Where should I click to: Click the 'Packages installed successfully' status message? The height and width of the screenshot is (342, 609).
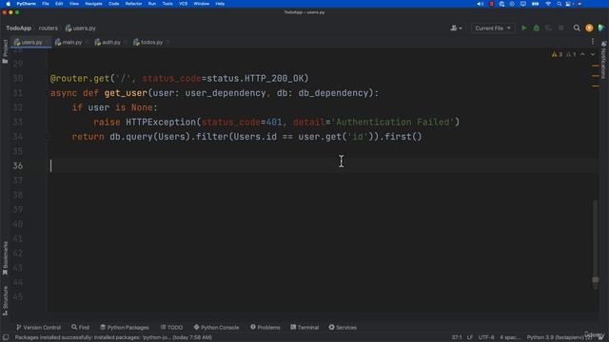[113, 337]
